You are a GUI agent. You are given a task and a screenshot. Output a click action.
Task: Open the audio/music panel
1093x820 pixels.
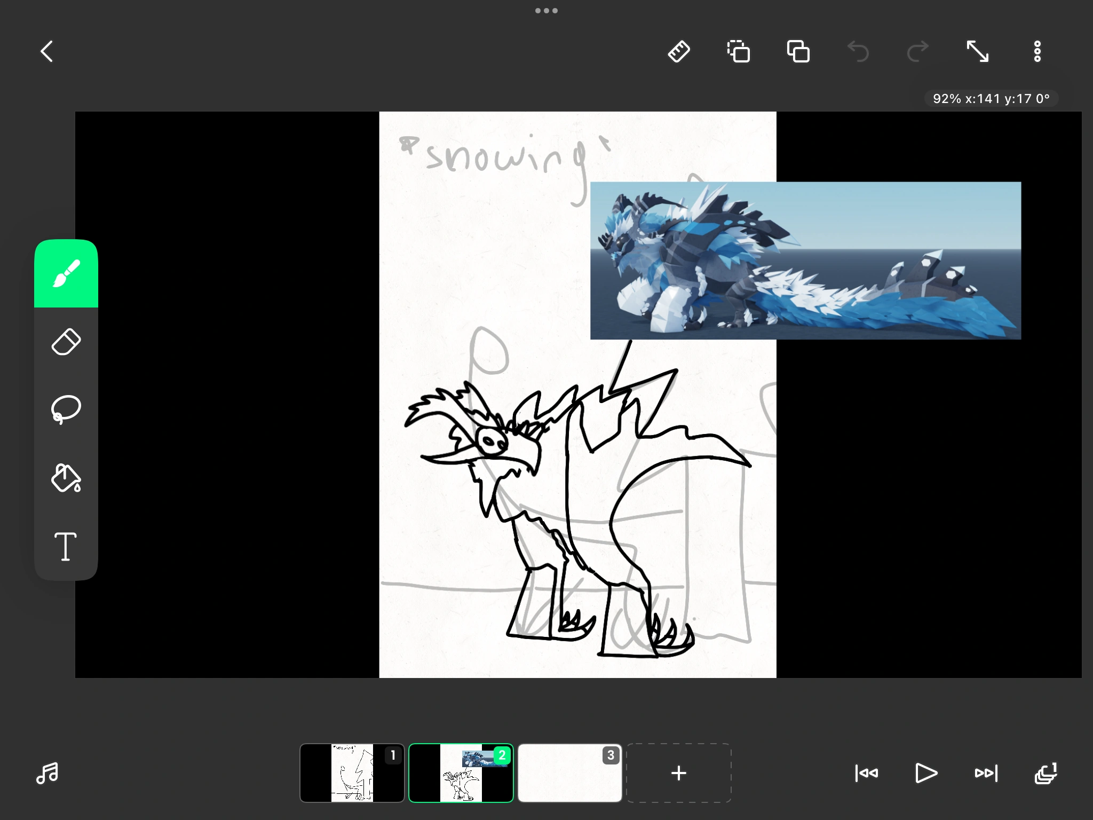[x=47, y=773]
